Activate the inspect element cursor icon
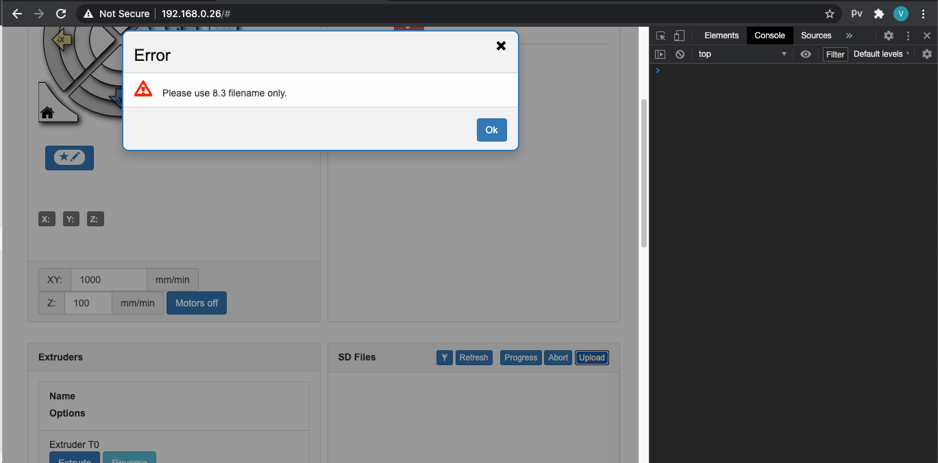The height and width of the screenshot is (463, 938). coord(660,35)
